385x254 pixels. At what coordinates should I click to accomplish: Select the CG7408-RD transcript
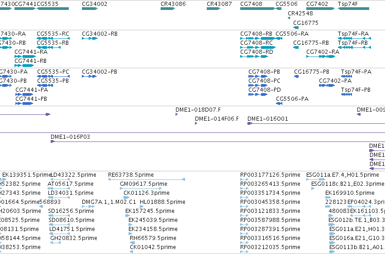coord(254,56)
